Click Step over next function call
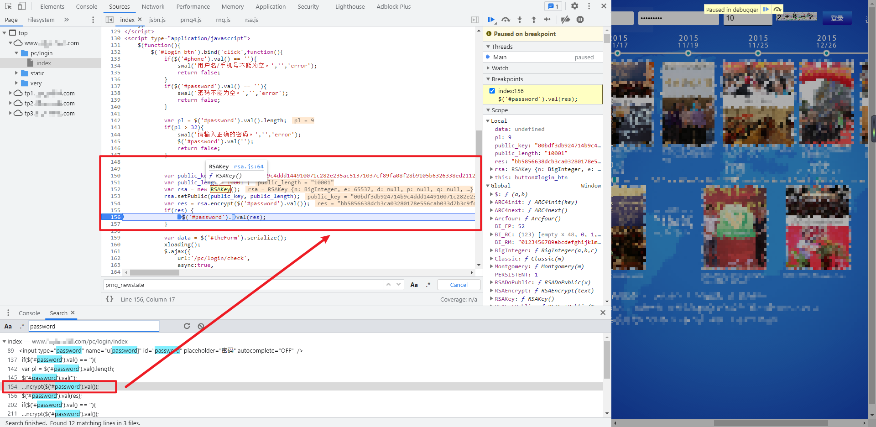This screenshot has width=876, height=427. (506, 20)
